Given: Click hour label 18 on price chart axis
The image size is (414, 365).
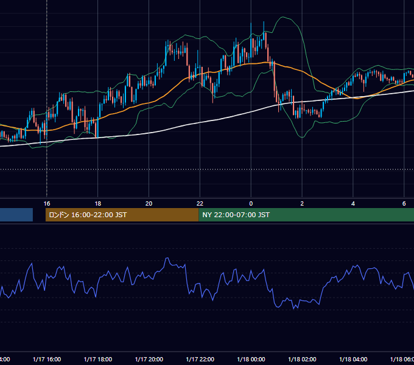Looking at the screenshot, I should click(97, 204).
